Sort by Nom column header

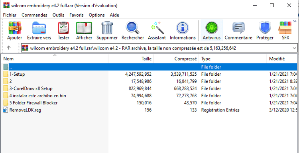tap(55, 59)
